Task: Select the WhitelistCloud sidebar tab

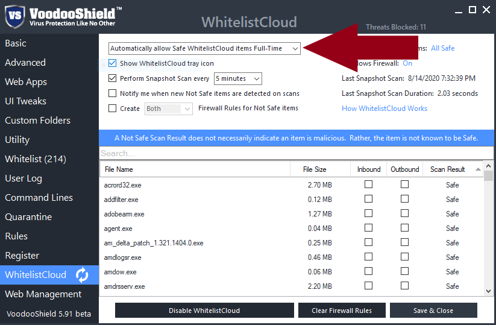Action: point(49,275)
